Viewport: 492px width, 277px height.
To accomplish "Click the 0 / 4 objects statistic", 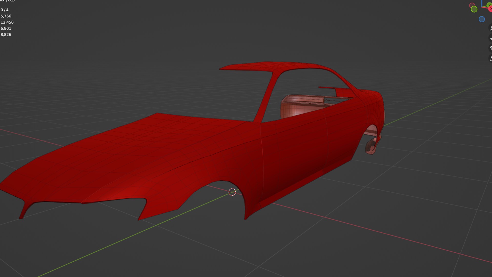I will coord(5,10).
